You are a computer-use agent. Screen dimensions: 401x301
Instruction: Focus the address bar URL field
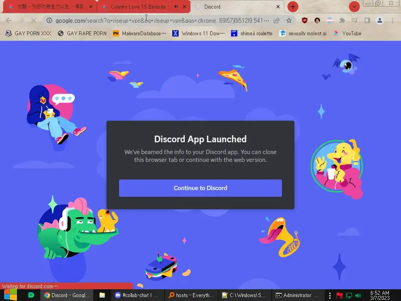tap(162, 20)
